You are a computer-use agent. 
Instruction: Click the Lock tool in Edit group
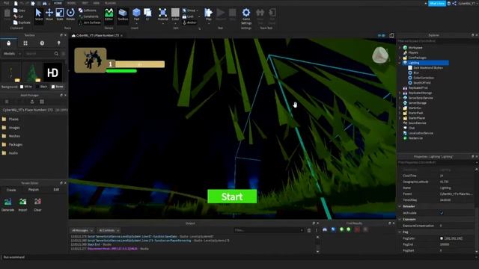[189, 16]
